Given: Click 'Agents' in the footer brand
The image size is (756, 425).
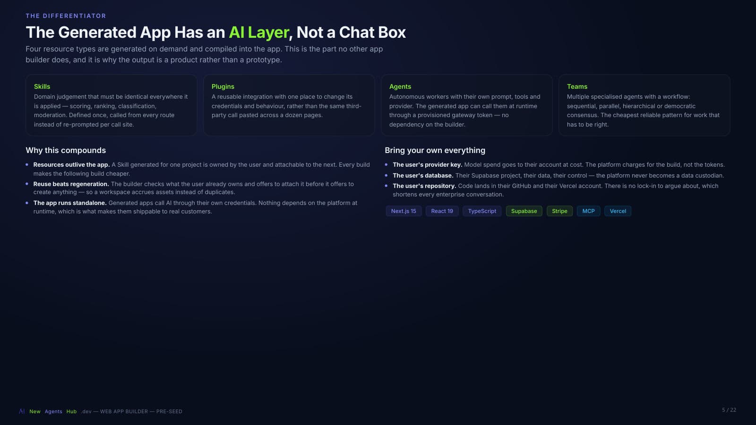Looking at the screenshot, I should click(53, 411).
